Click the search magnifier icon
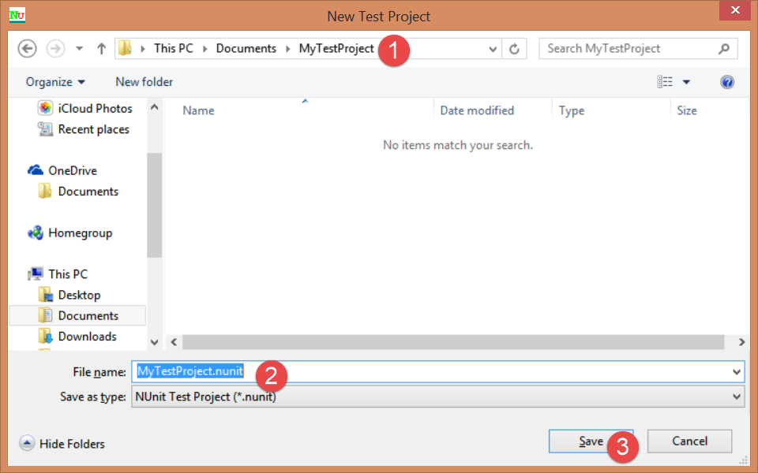 pyautogui.click(x=724, y=48)
